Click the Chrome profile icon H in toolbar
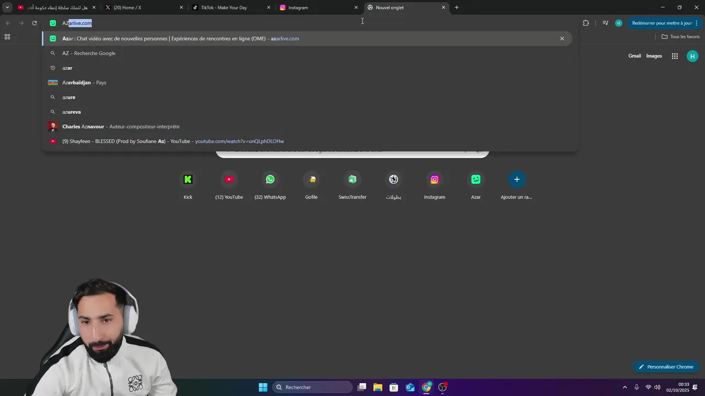The image size is (705, 396). pos(619,23)
